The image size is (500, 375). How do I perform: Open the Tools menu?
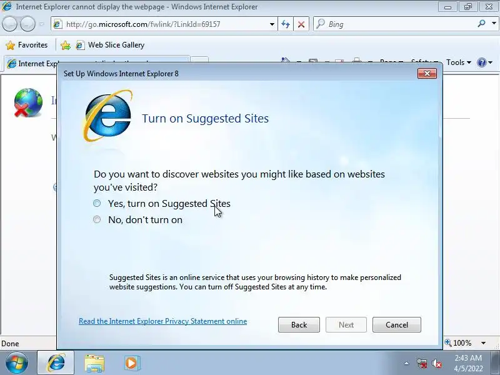(x=459, y=62)
